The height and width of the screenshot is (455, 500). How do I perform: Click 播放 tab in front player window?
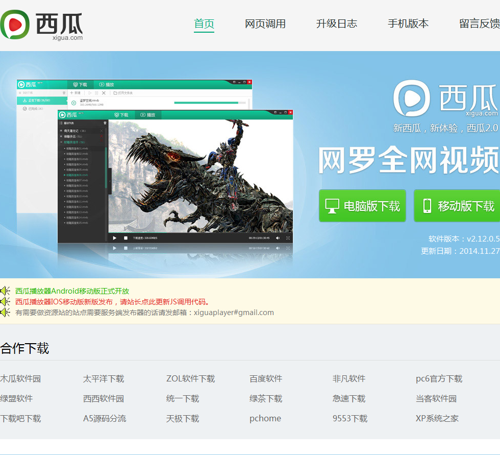tap(148, 115)
